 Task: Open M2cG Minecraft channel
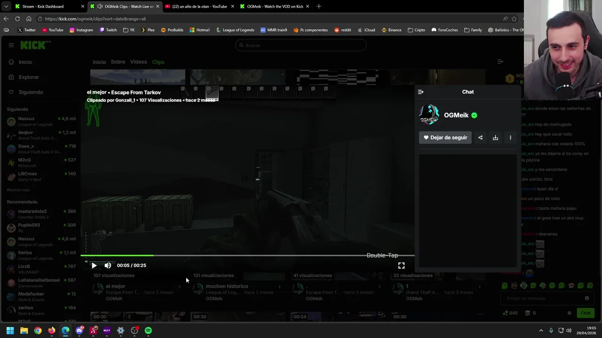point(41,162)
